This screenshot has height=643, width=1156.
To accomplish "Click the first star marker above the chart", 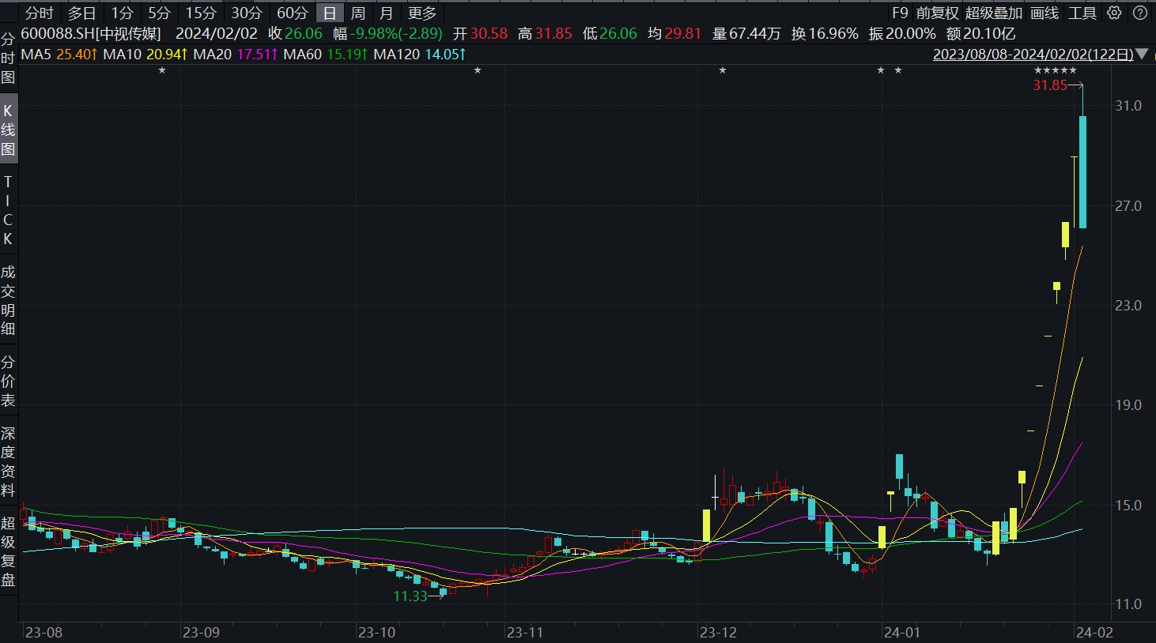I will coord(162,71).
